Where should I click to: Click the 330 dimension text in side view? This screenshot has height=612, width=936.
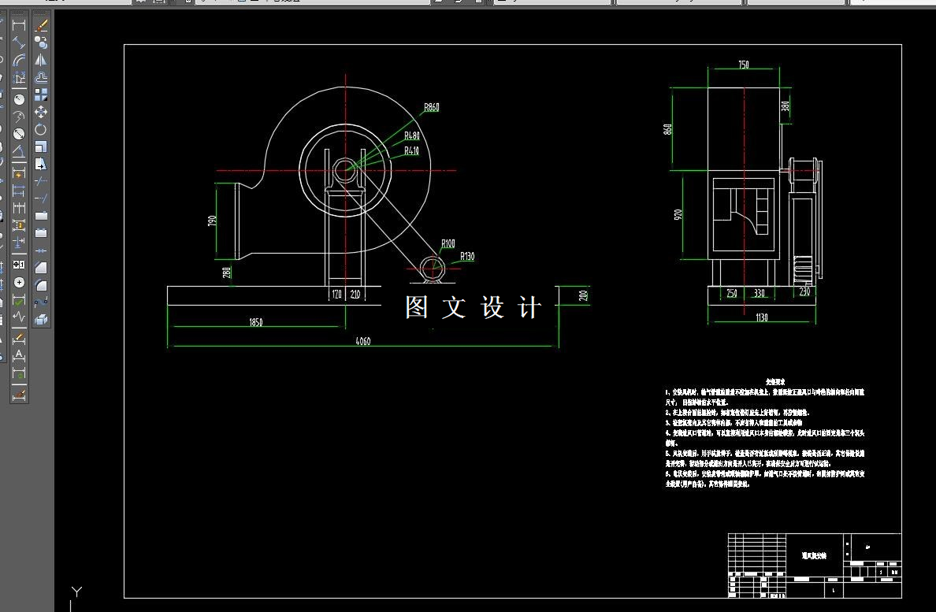click(760, 294)
